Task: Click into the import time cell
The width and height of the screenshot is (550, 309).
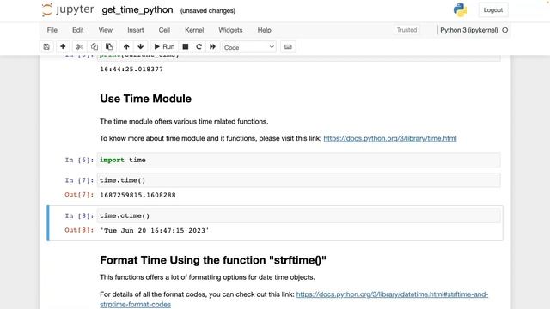Action: (x=298, y=161)
